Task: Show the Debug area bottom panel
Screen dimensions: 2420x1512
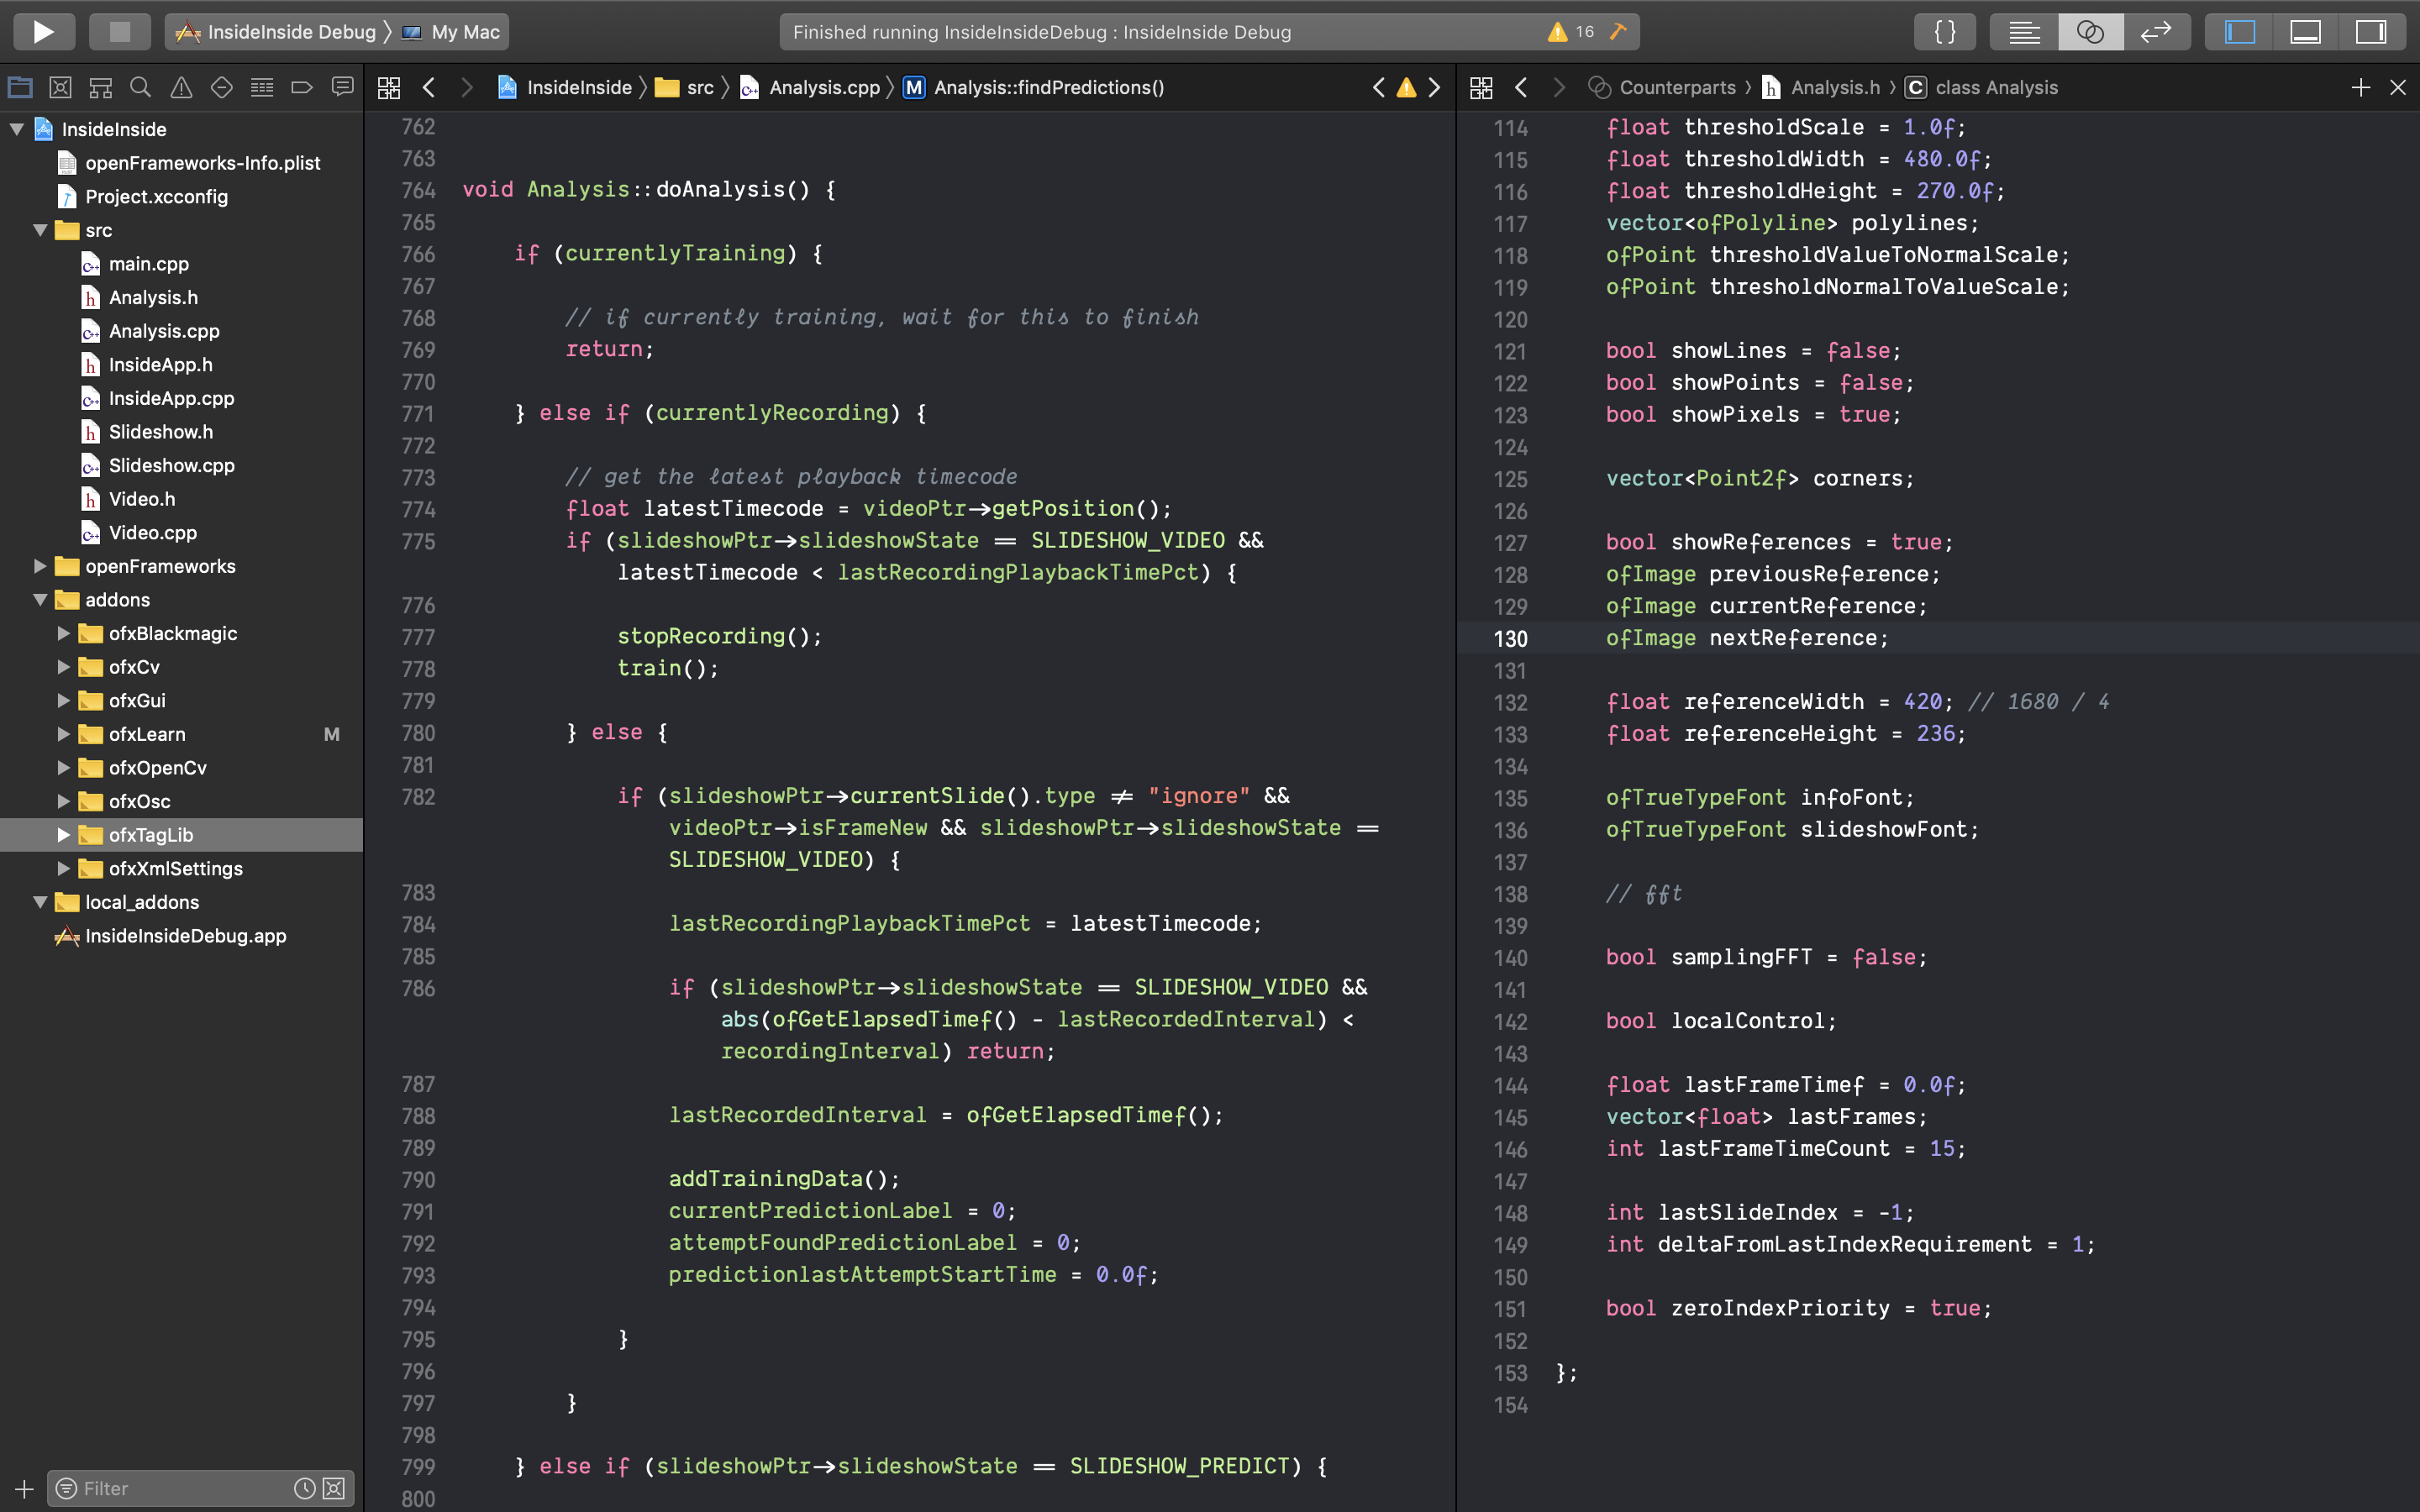Action: (x=2305, y=32)
